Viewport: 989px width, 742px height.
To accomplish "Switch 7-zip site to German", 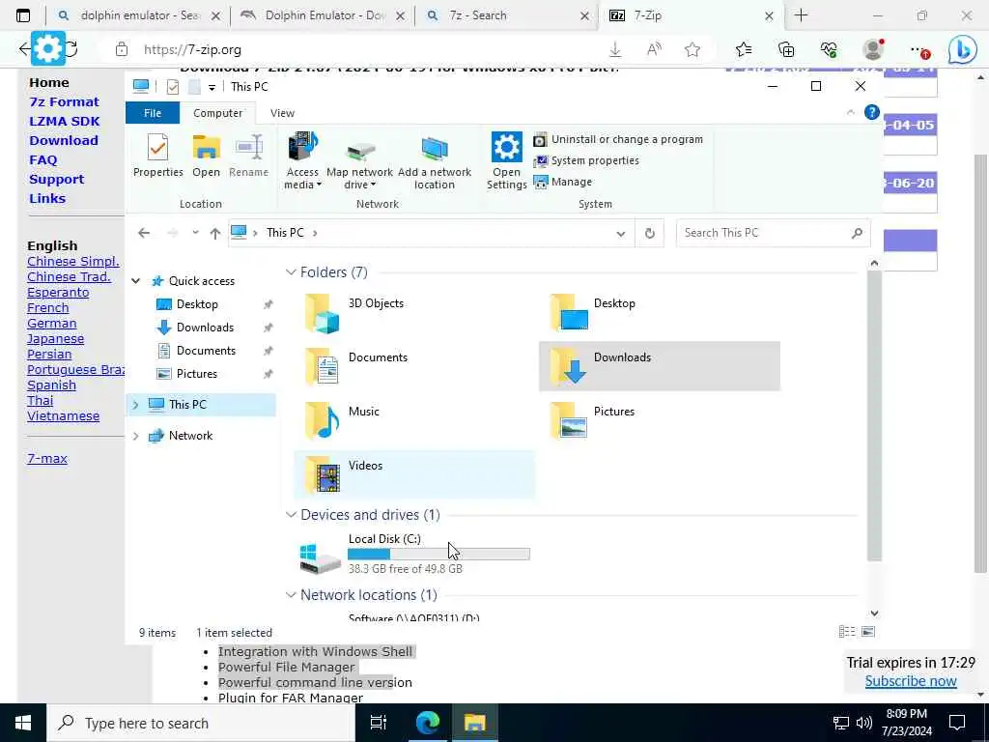I will click(x=52, y=323).
